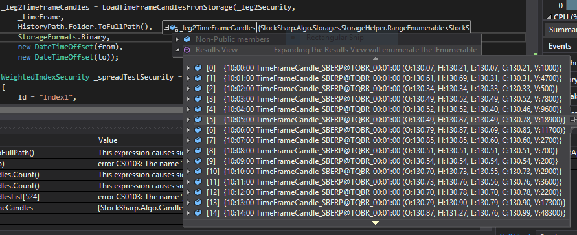Image resolution: width=577 pixels, height=235 pixels.
Task: Click the Non-Public members cube icon
Action: 187,39
